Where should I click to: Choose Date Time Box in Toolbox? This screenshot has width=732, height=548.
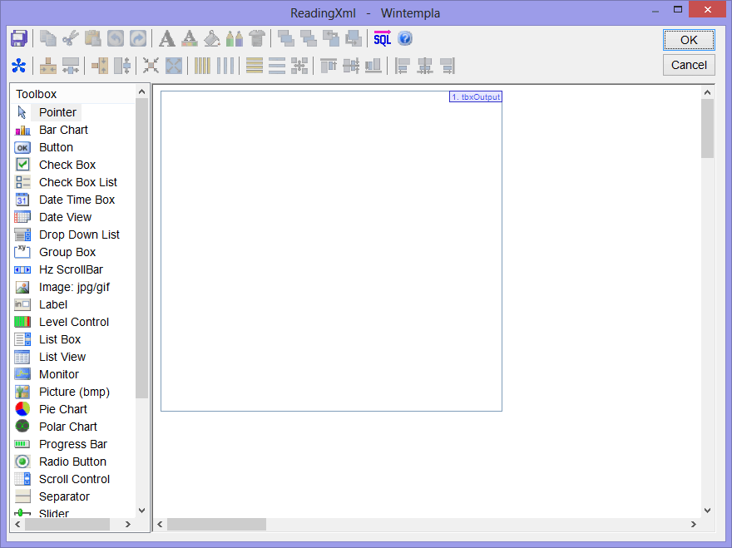tap(77, 200)
